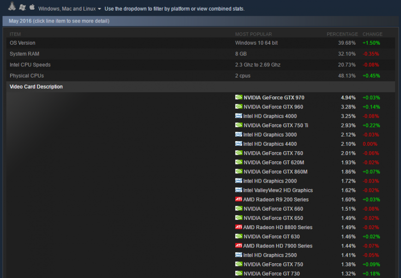Click NVIDIA icon beside GTX 750 Ti

(239, 125)
